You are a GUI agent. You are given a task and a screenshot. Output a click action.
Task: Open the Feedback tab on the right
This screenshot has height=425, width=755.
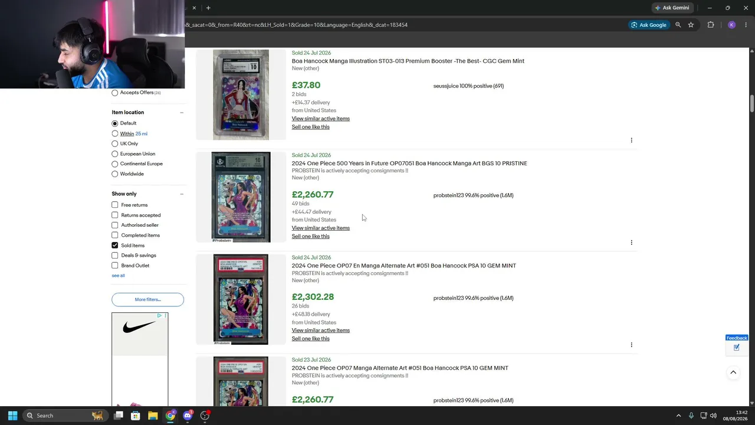(737, 344)
